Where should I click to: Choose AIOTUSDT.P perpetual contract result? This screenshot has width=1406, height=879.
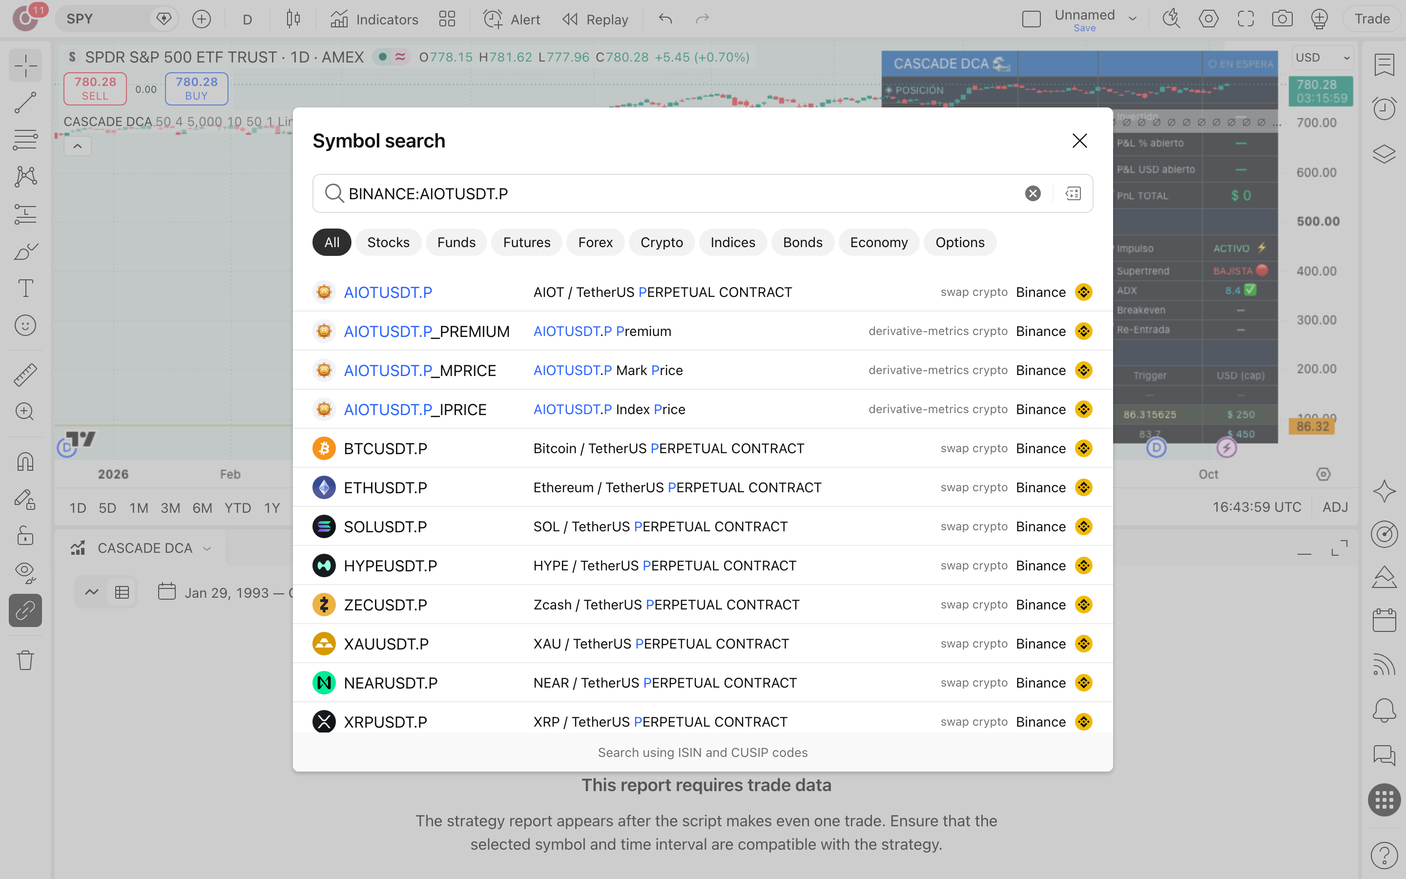(703, 292)
